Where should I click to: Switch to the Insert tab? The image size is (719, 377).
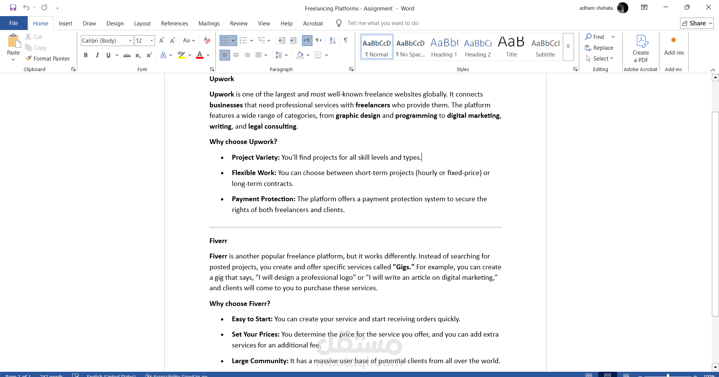pos(66,23)
